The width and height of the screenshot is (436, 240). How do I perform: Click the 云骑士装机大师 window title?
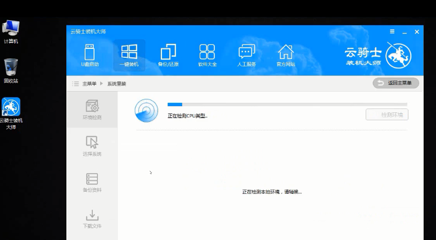88,31
